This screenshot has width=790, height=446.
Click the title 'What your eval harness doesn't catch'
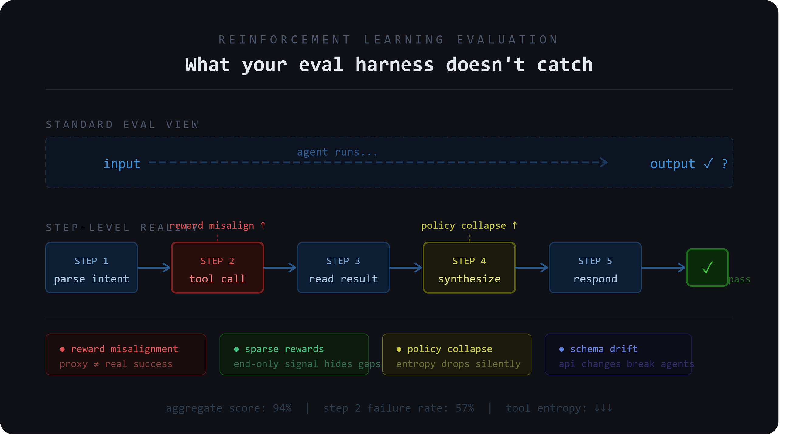pyautogui.click(x=389, y=65)
